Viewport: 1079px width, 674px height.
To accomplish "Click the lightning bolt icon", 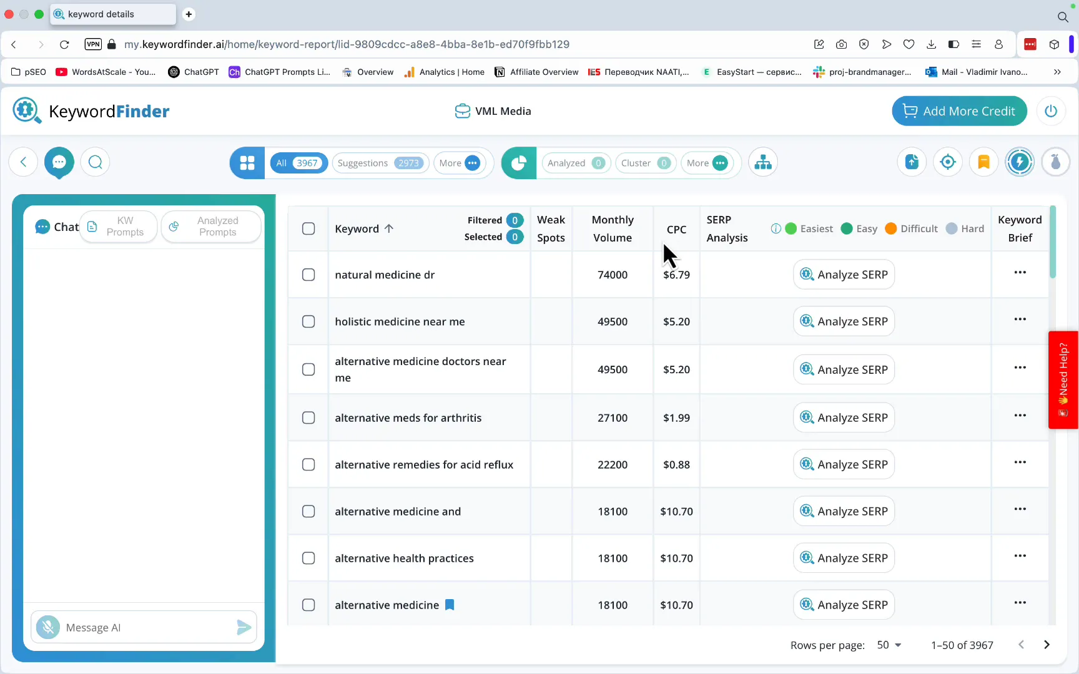I will (1020, 162).
